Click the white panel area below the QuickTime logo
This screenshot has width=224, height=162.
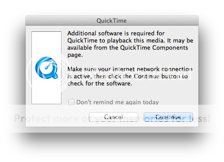pos(46,91)
